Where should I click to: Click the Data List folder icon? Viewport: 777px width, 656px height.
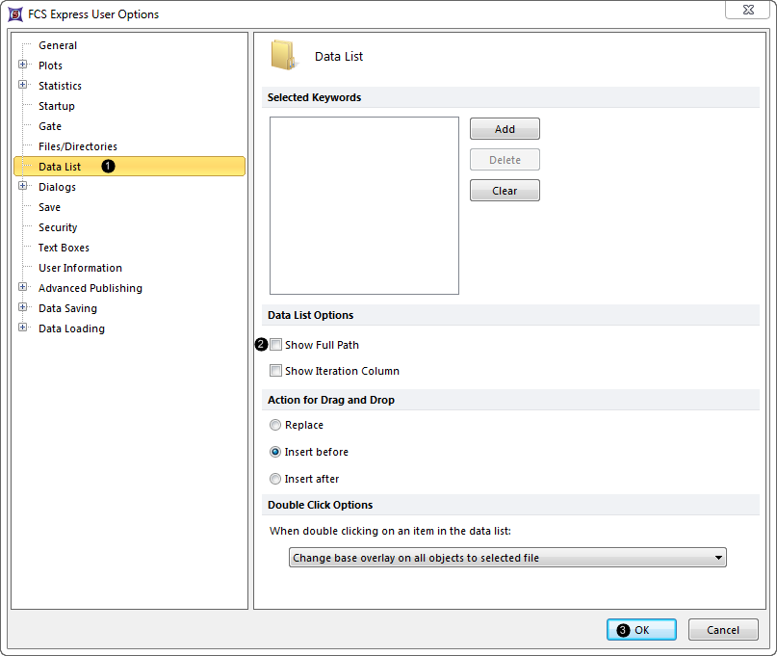pyautogui.click(x=284, y=56)
